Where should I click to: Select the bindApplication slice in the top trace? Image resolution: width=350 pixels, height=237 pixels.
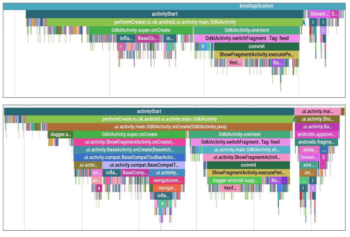click(x=174, y=6)
